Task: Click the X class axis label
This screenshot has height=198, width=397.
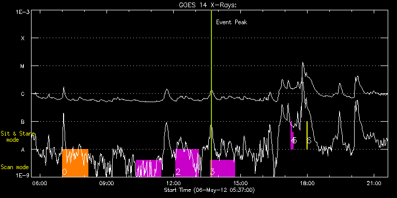Action: tap(23, 38)
